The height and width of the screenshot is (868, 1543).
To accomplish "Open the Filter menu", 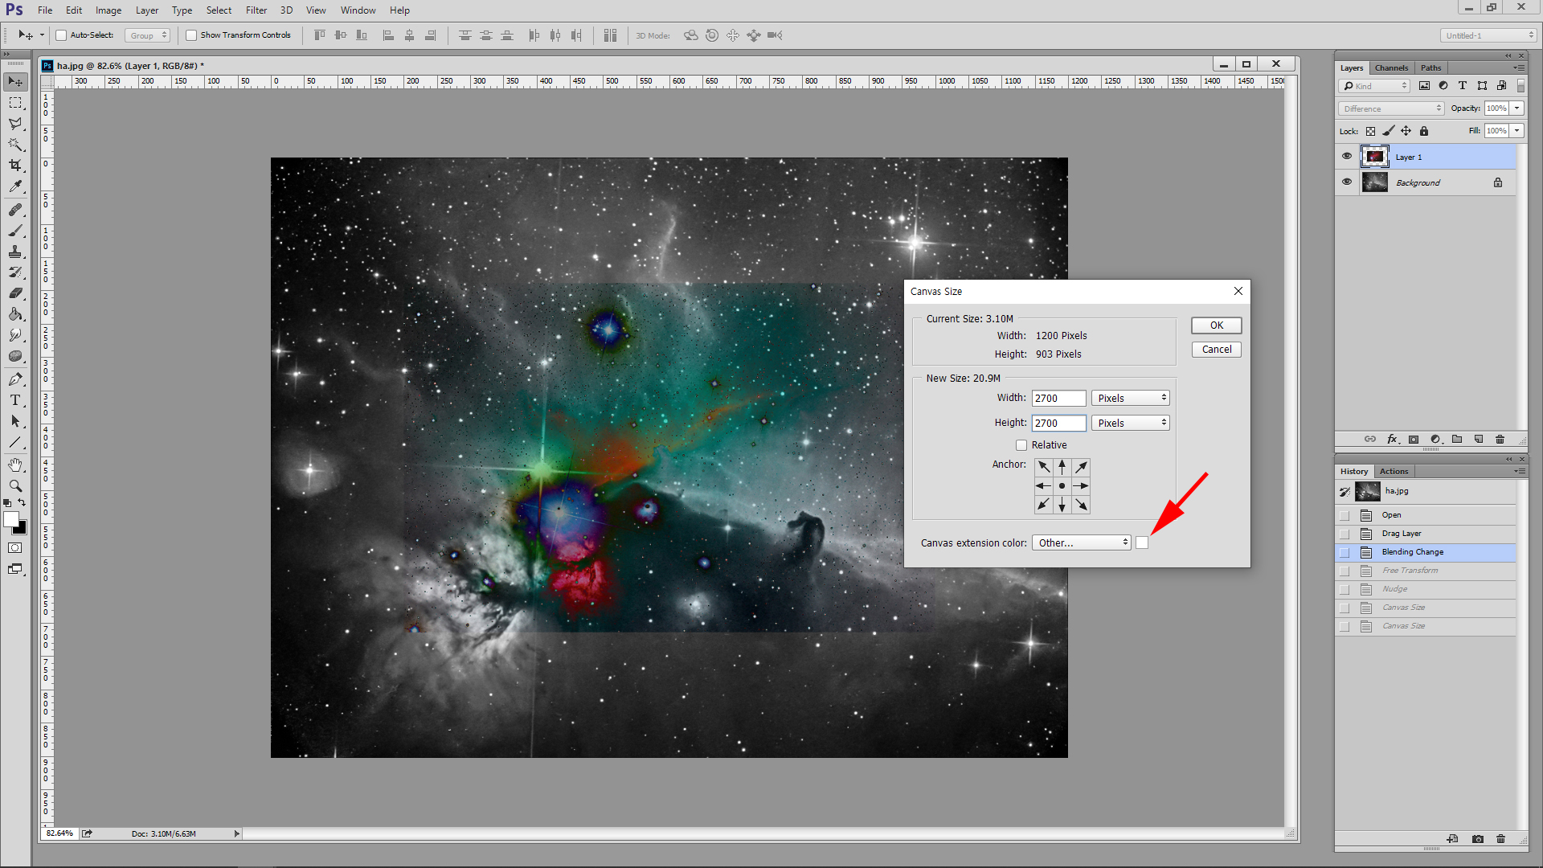I will point(256,10).
